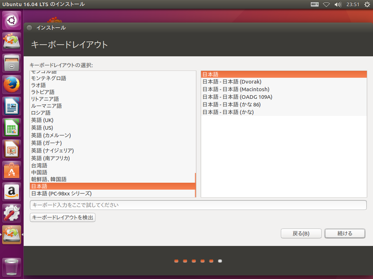This screenshot has height=279, width=373.
Task: Click the layout list's vertical scrollbar
Action: click(x=195, y=185)
